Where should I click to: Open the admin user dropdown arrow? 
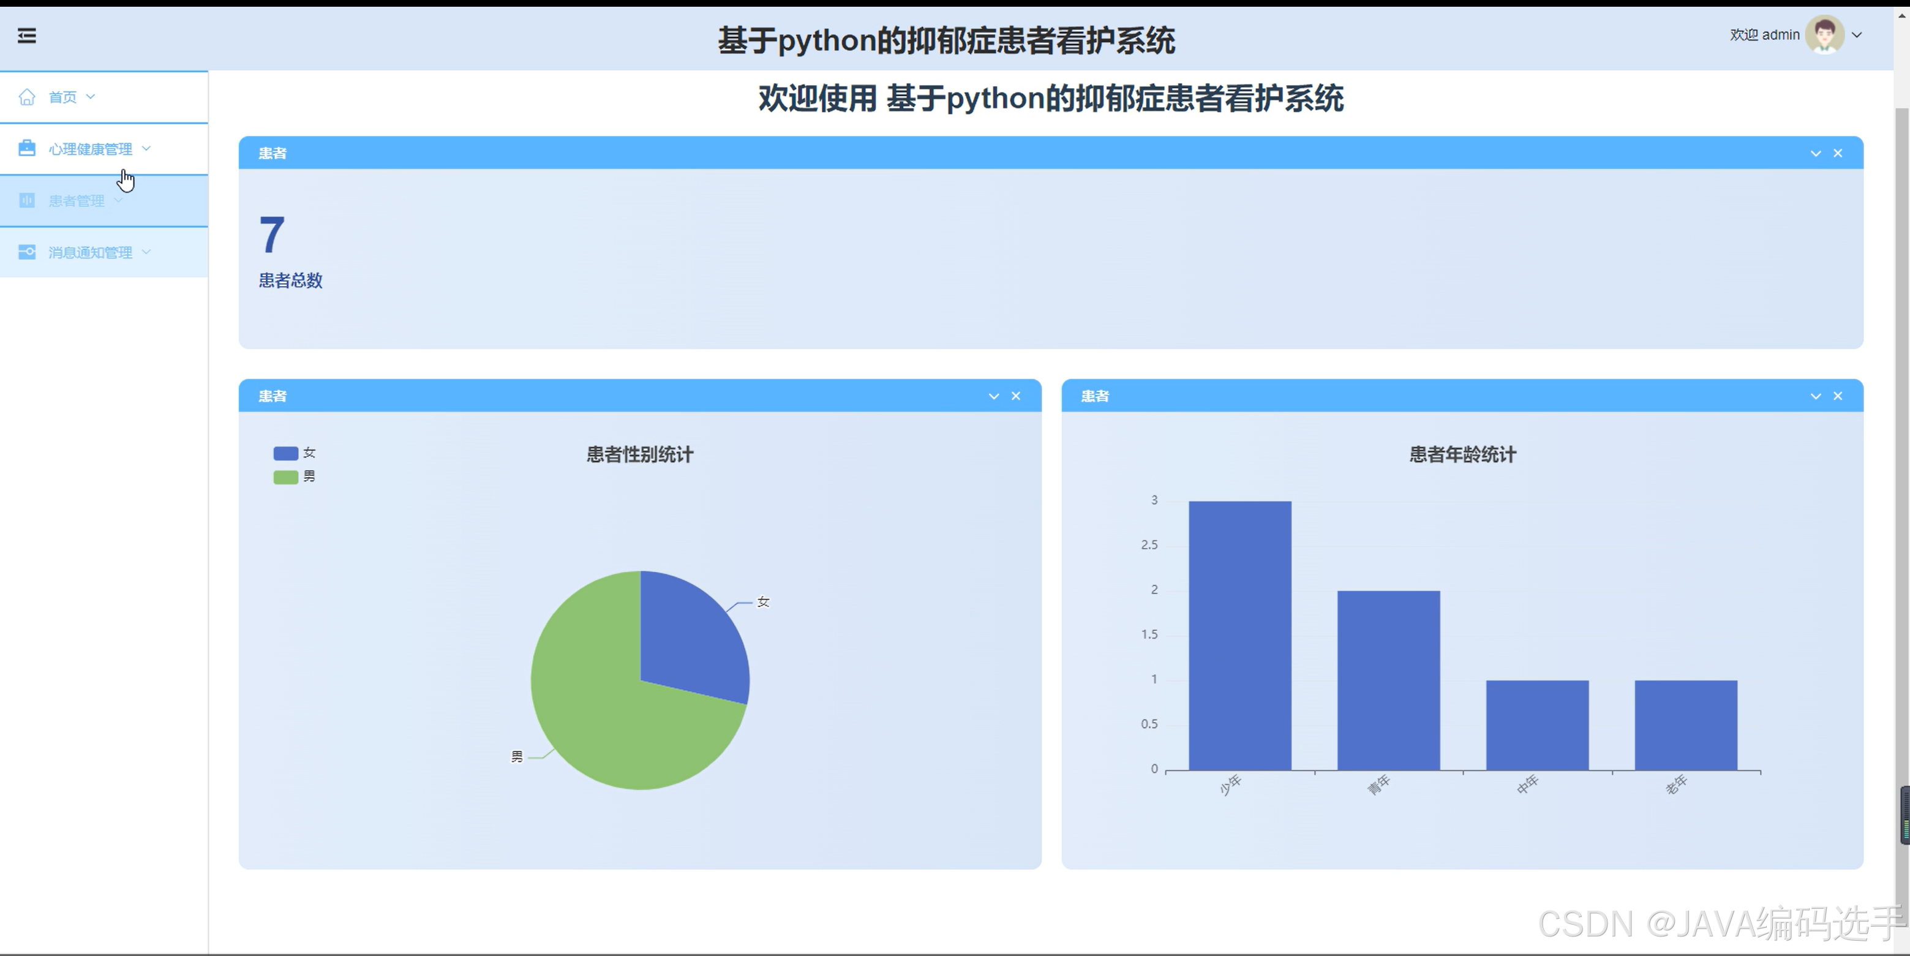[1857, 35]
